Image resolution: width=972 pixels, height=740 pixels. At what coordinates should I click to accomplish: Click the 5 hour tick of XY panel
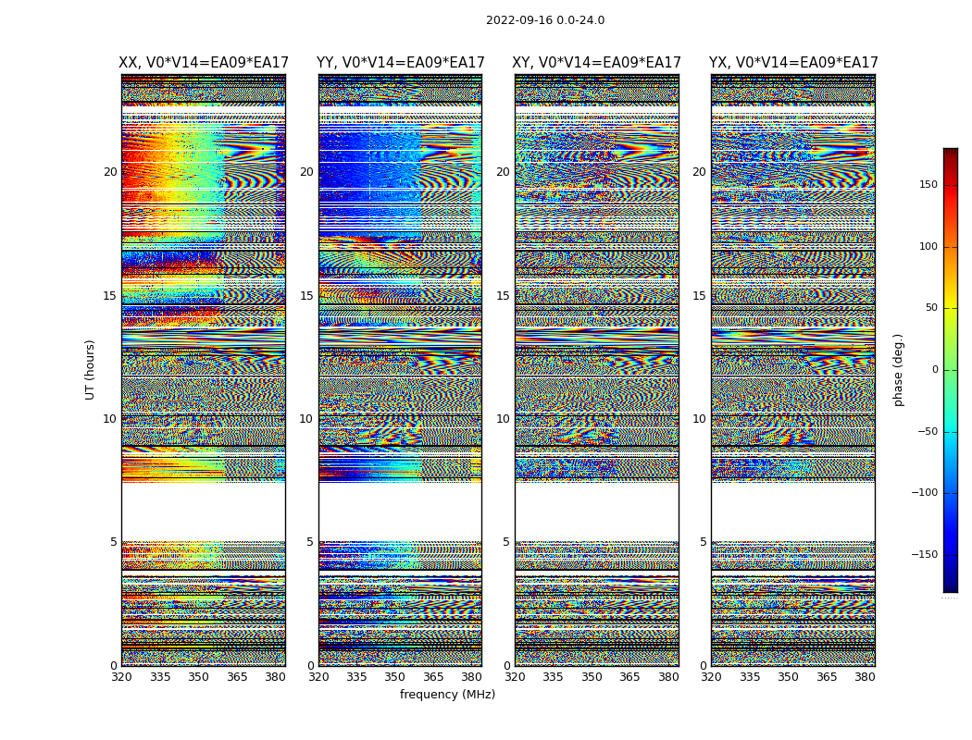coord(506,542)
